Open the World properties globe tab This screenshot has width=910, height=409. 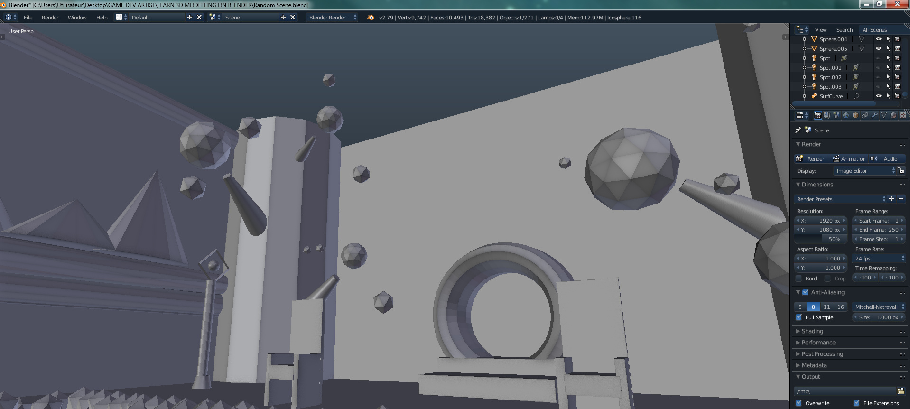click(846, 115)
